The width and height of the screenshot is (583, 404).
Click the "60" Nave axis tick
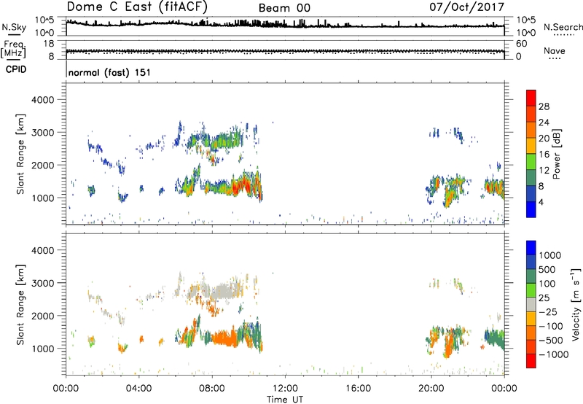pyautogui.click(x=522, y=44)
